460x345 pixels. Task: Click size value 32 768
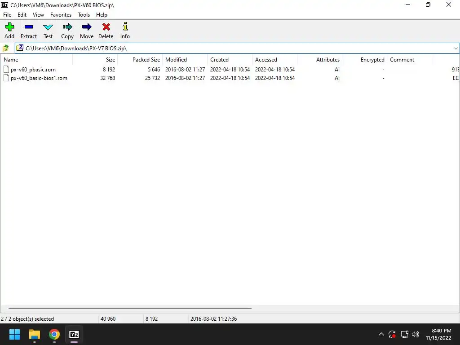pyautogui.click(x=107, y=78)
